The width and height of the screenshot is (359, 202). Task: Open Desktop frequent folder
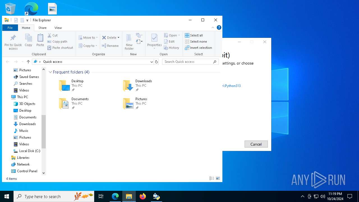pos(72,86)
